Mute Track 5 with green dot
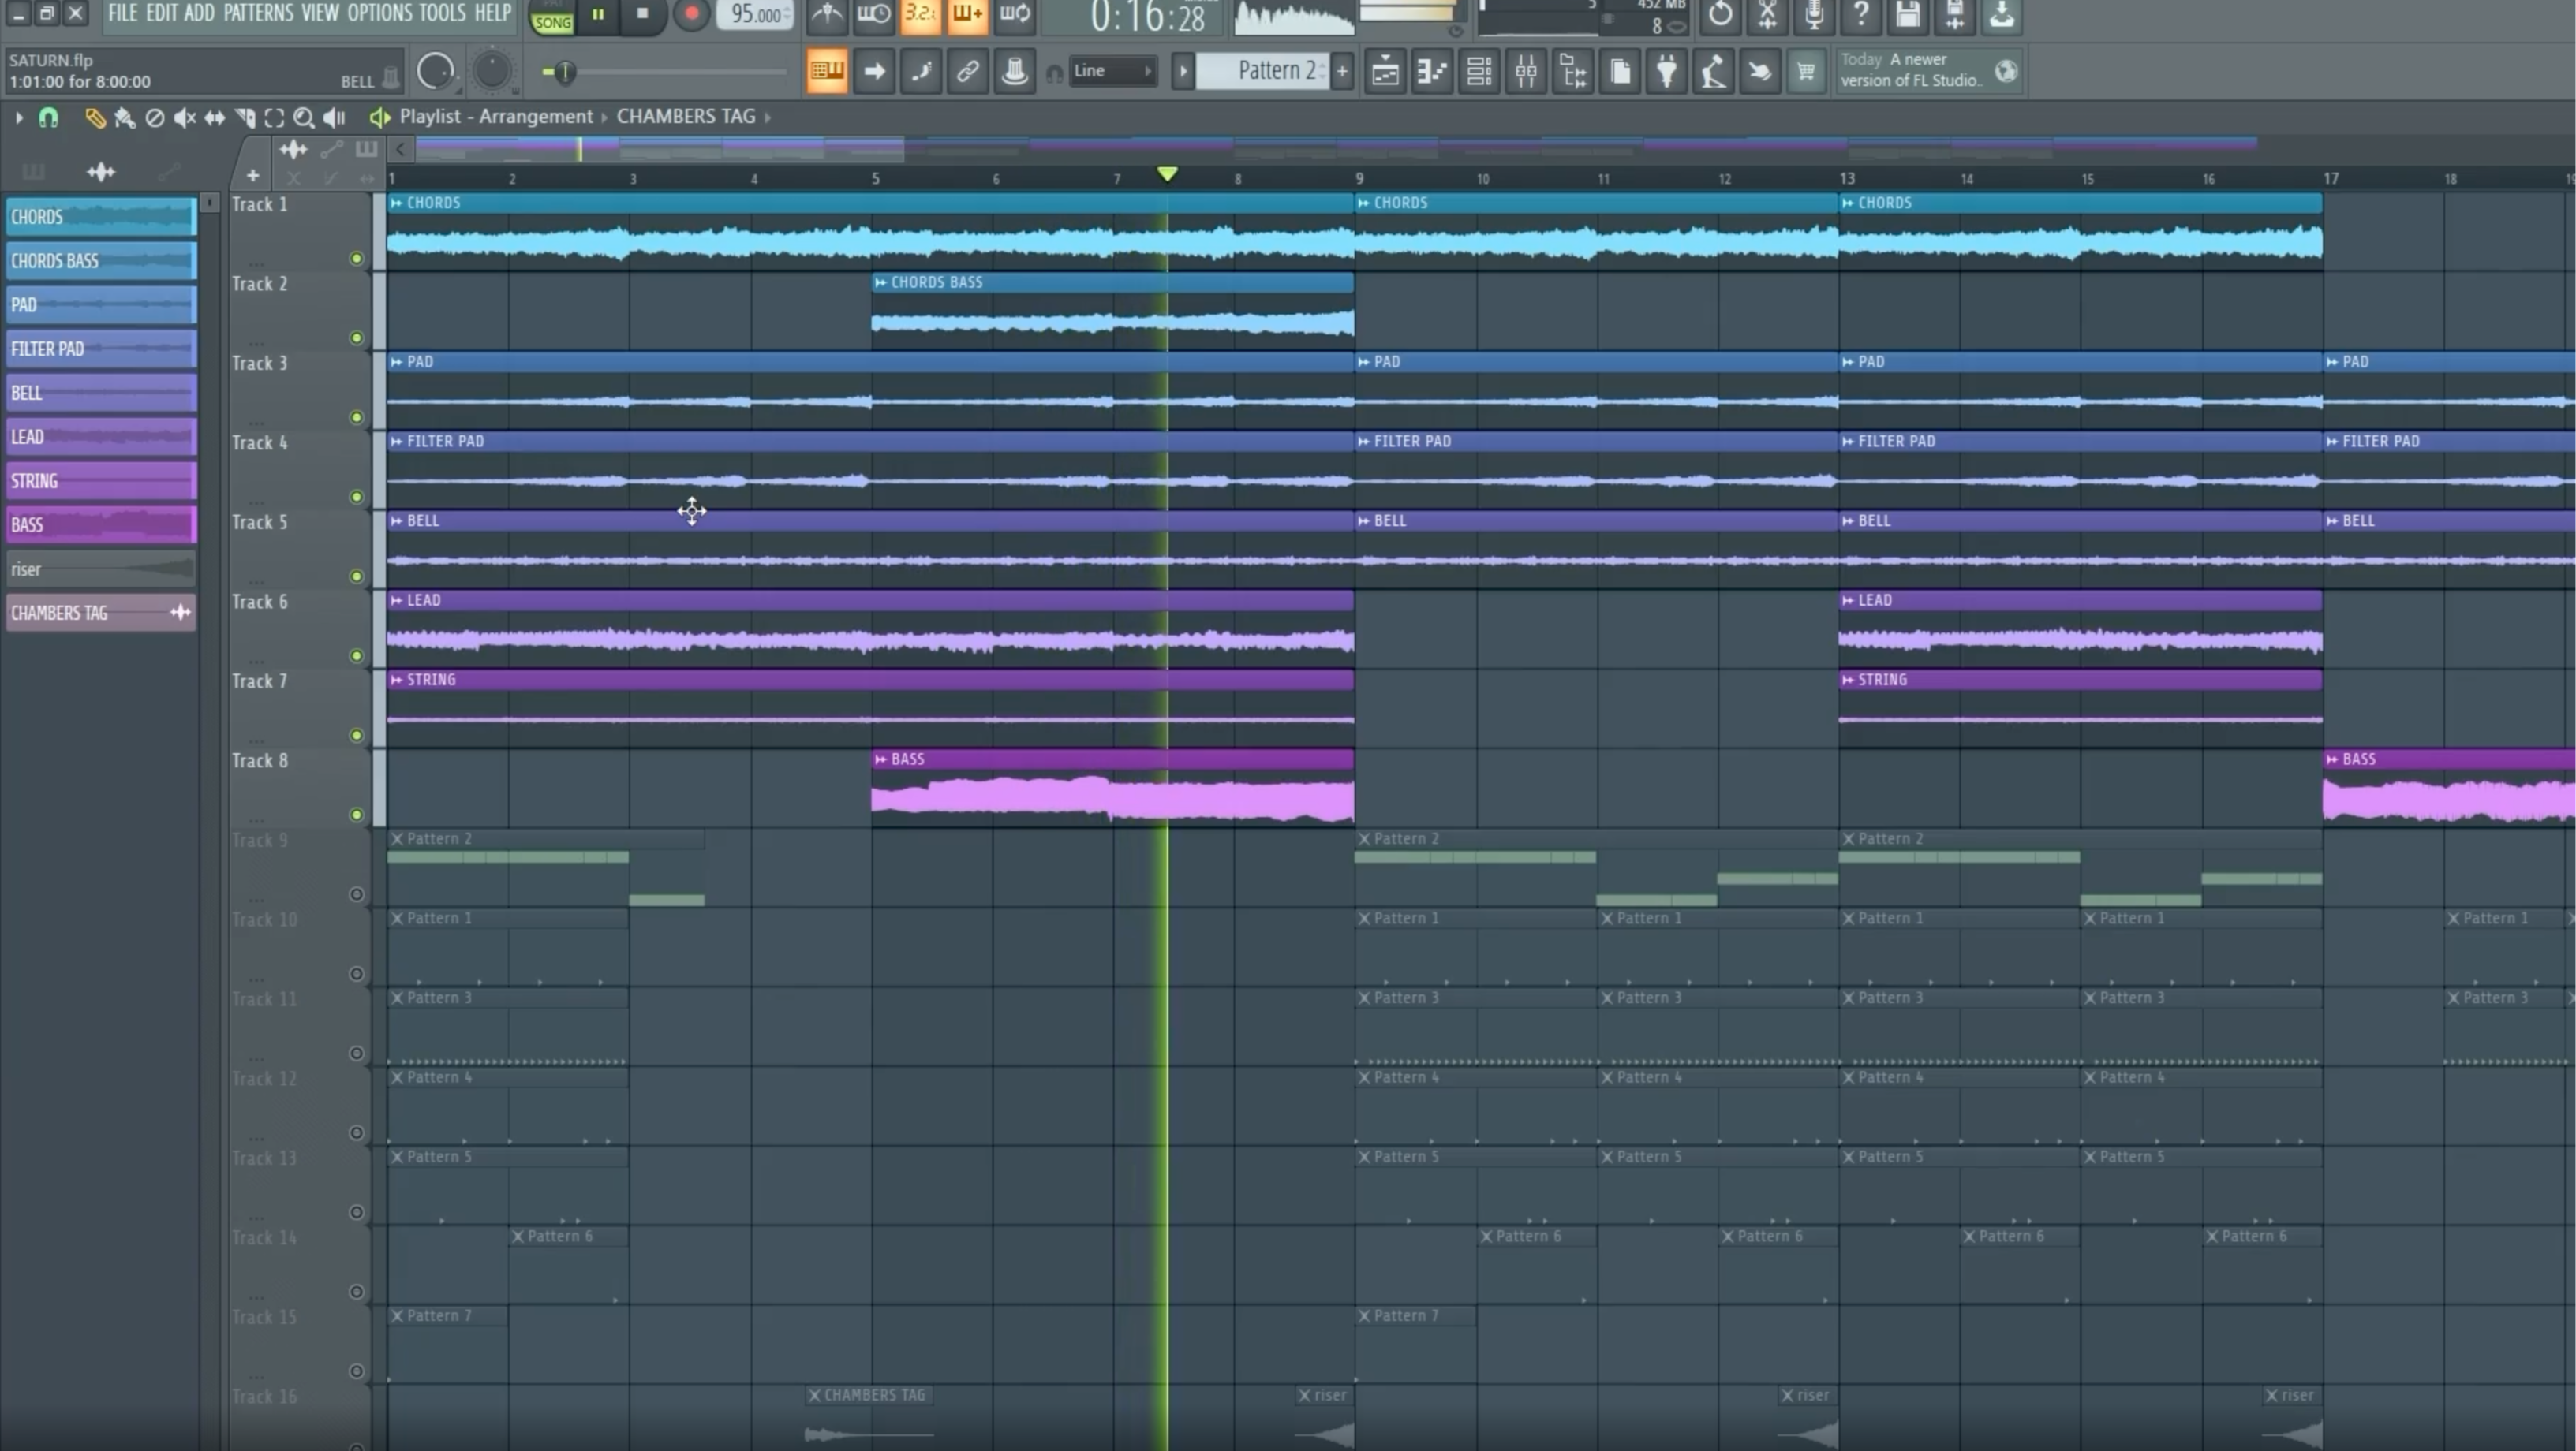The image size is (2576, 1451). click(356, 576)
